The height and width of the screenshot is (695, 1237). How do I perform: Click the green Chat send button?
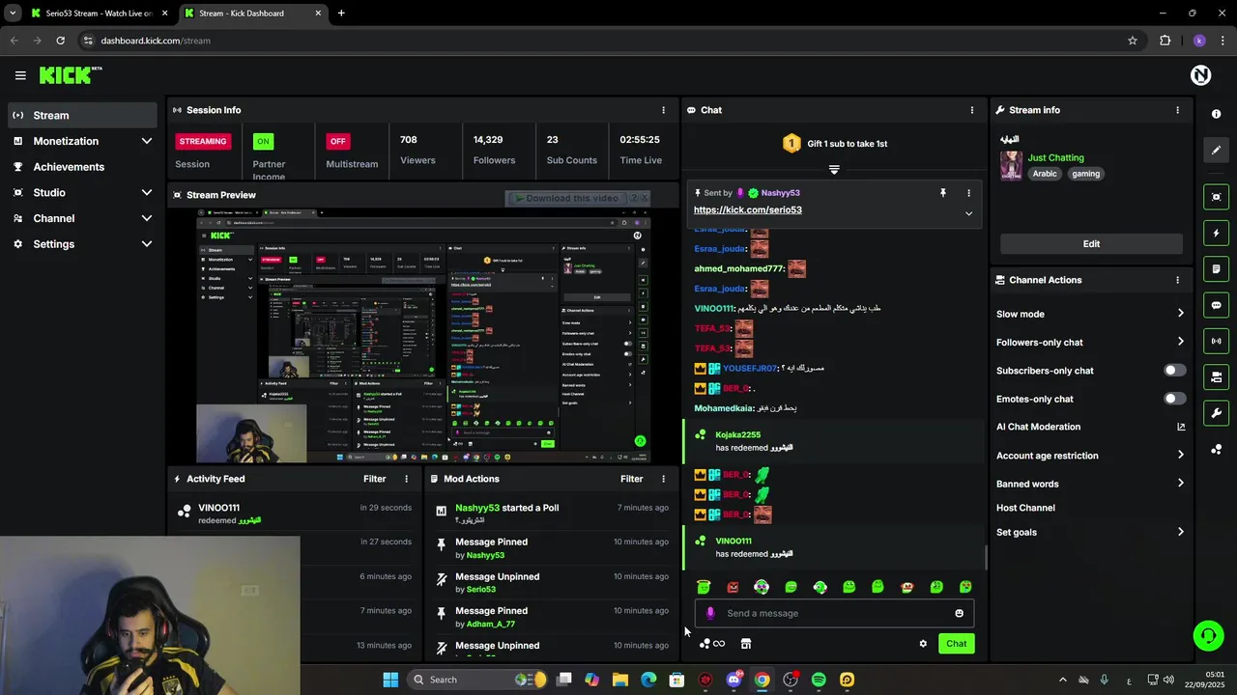coord(956,644)
